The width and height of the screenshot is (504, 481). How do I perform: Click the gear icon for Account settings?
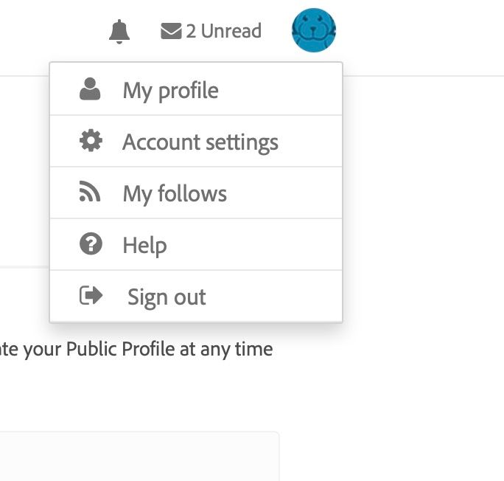pyautogui.click(x=90, y=141)
